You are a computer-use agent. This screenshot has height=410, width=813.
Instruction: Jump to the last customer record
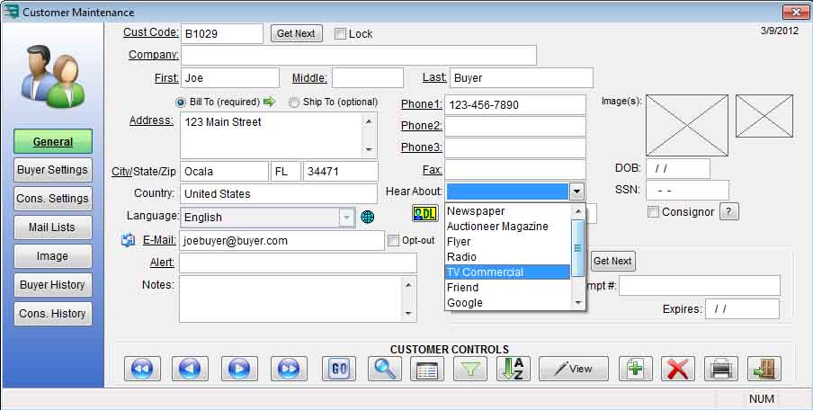287,369
